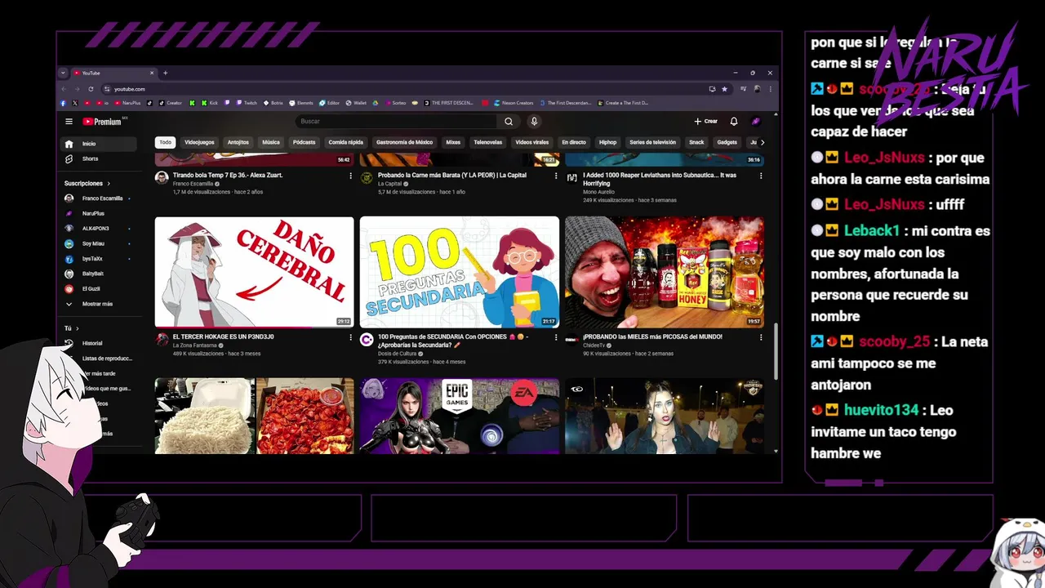
Task: Open options for Reaper Leviathans video
Action: click(x=761, y=176)
